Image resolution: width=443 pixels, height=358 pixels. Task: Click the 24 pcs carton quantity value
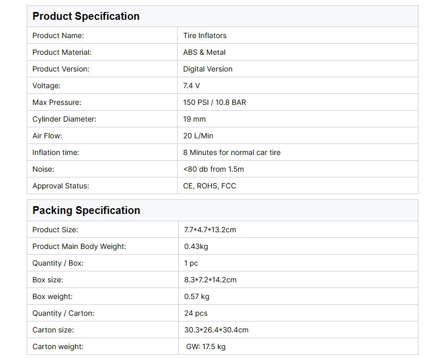click(195, 313)
